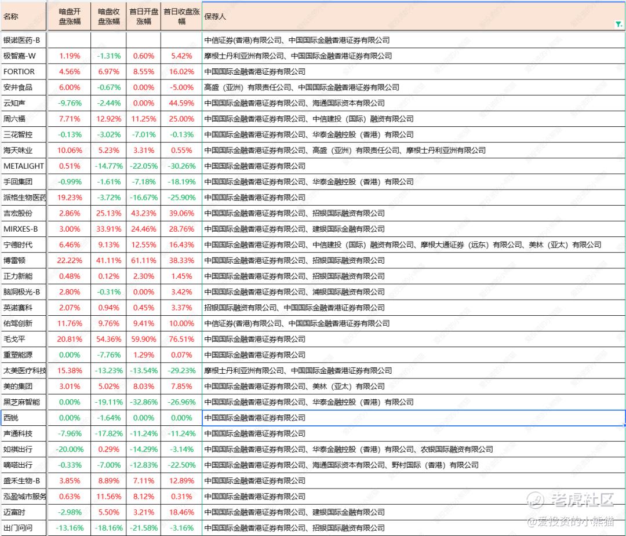Select the 如祺出行 name cell
The height and width of the screenshot is (536, 626).
coord(24,450)
